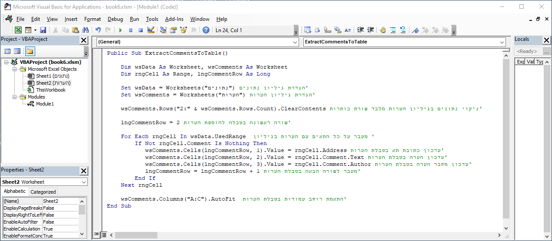Click the Undo arrow icon
The height and width of the screenshot is (241, 552).
98,30
